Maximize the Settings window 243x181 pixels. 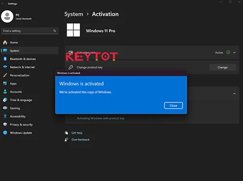[230, 2]
